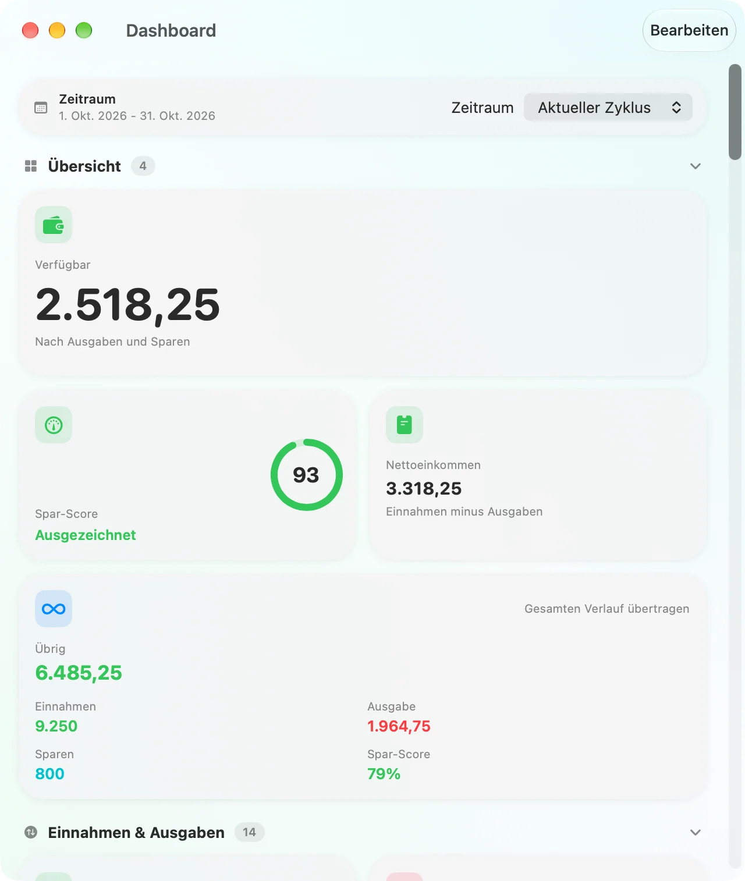Click the Sparen value 800
Image resolution: width=745 pixels, height=881 pixels.
click(x=49, y=774)
